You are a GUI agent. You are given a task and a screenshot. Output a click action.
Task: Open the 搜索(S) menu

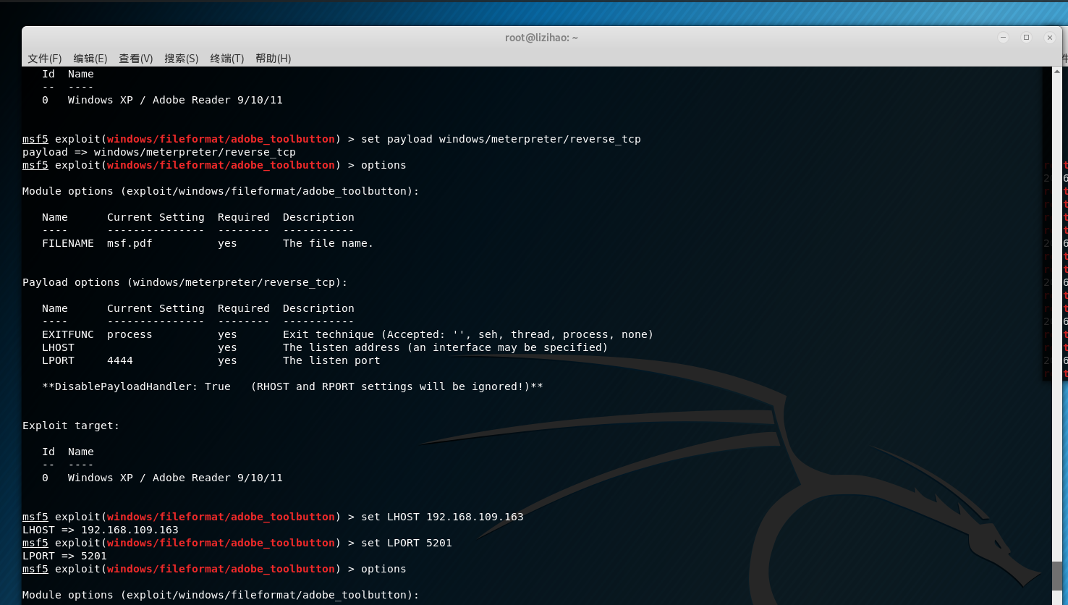[x=182, y=59]
